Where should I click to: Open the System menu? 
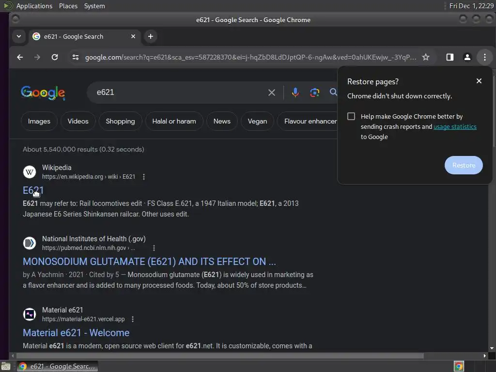pyautogui.click(x=94, y=6)
